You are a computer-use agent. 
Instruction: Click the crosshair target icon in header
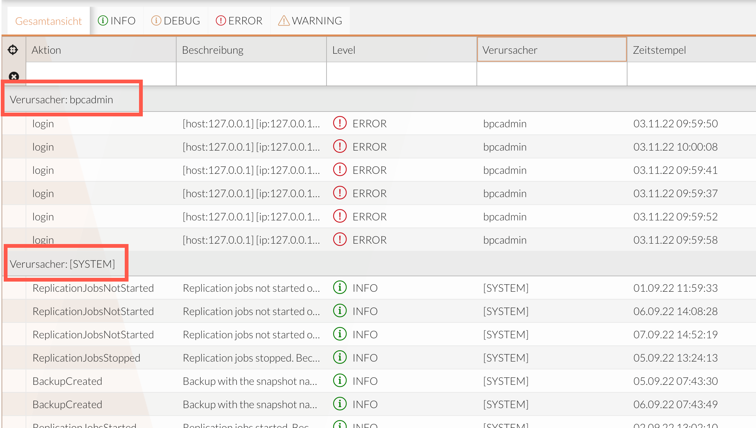click(x=13, y=50)
